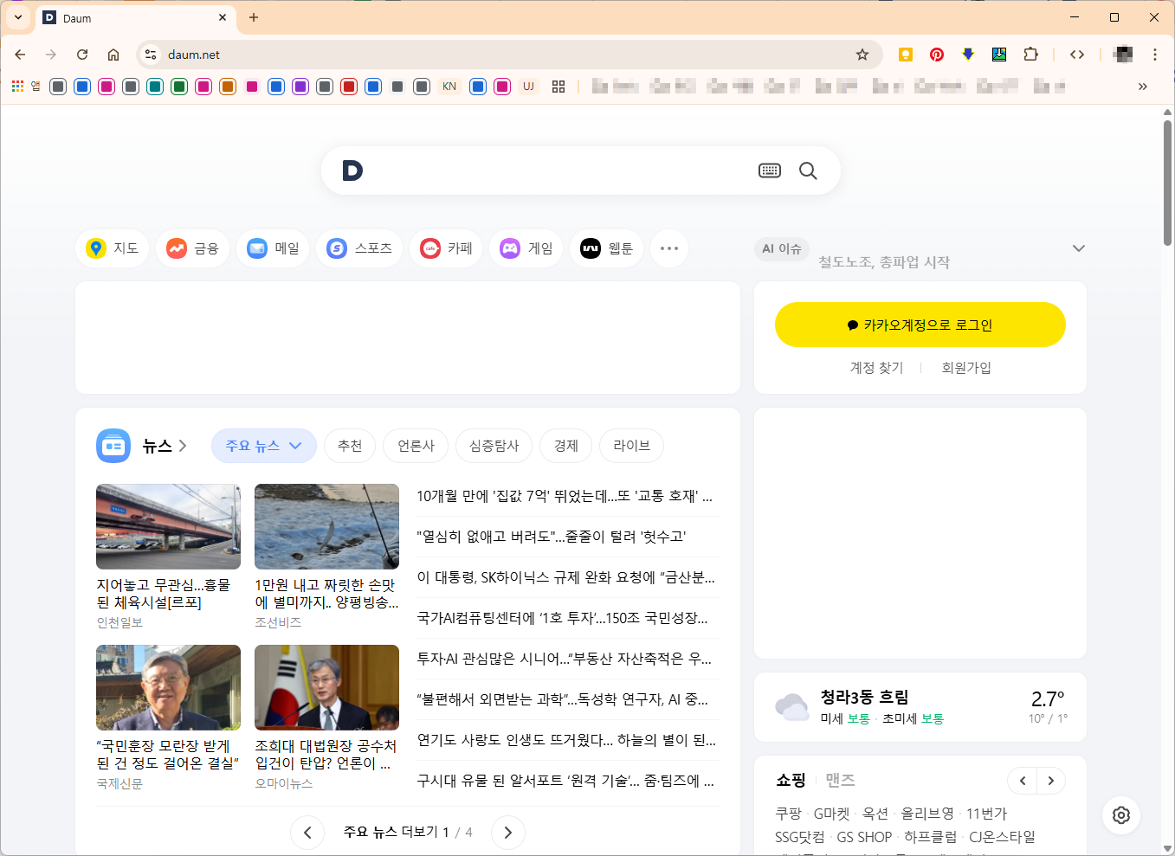Click the Daum logo in search box
Image resolution: width=1175 pixels, height=856 pixels.
pyautogui.click(x=352, y=171)
